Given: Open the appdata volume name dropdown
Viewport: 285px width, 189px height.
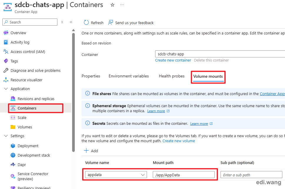Looking at the screenshot, I should coord(116,175).
